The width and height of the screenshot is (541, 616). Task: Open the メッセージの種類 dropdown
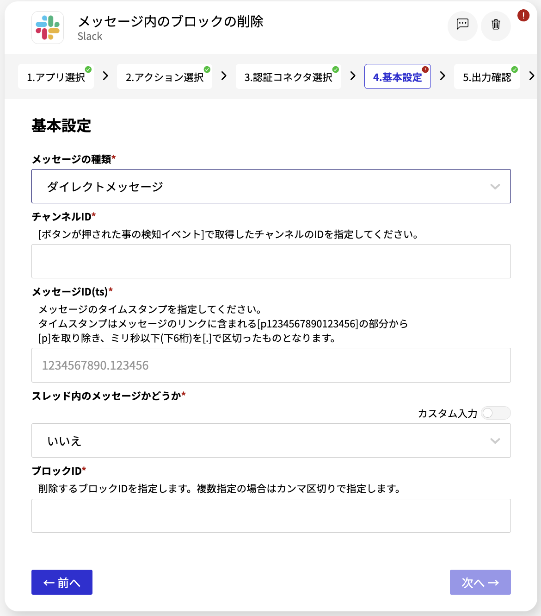click(271, 186)
